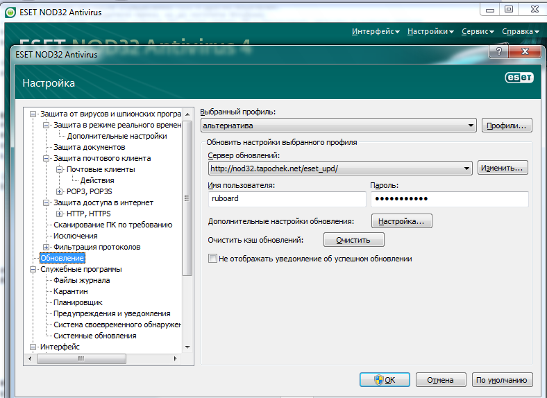The height and width of the screenshot is (398, 547).
Task: Select 'HTTP, HTTPS' tree label
Action: 89,214
